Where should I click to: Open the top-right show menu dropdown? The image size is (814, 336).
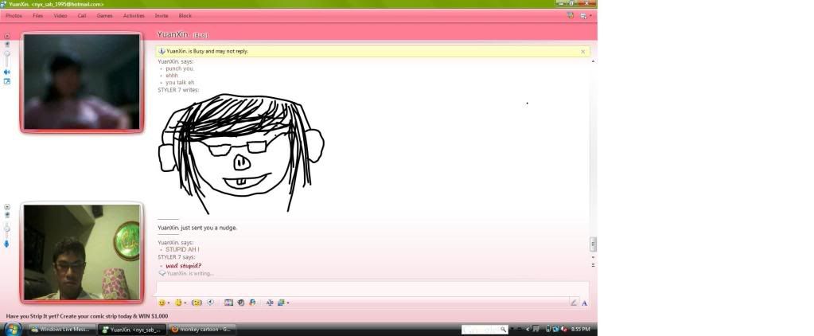[585, 16]
